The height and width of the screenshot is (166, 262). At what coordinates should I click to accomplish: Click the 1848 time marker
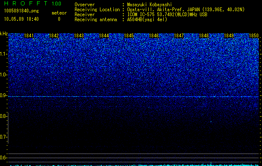204,36
